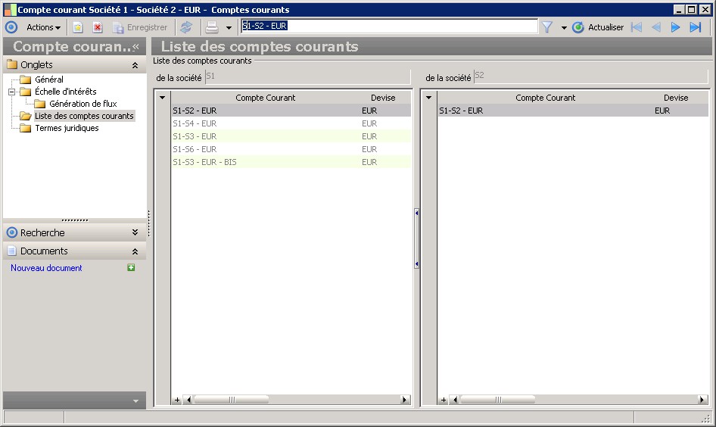Viewport: 716px width, 427px height.
Task: Click left grid scroll-left arrow
Action: 188,400
